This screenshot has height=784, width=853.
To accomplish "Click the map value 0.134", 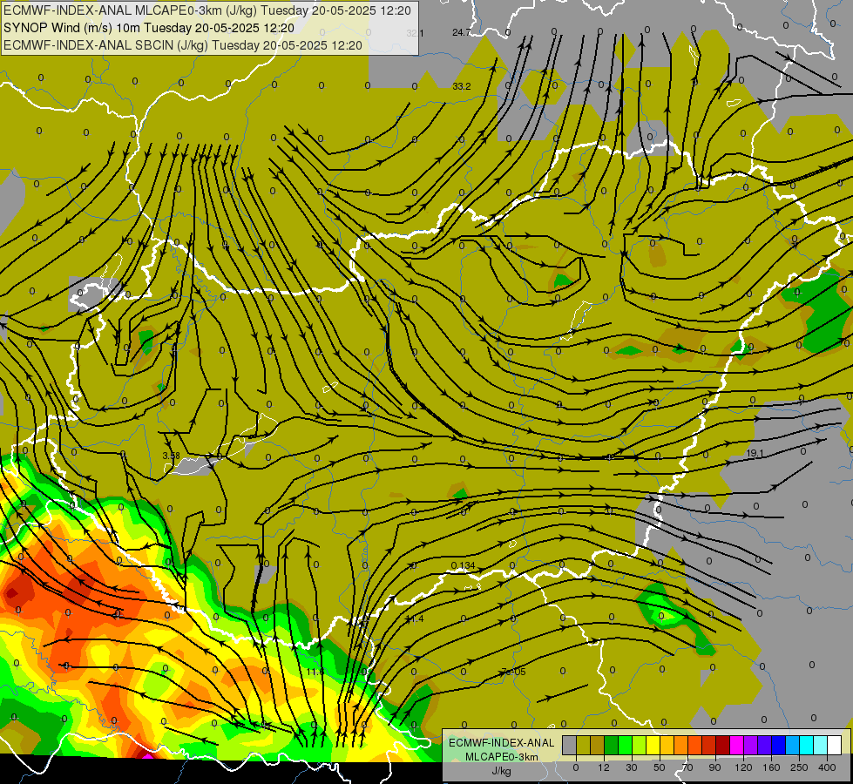I will (463, 566).
